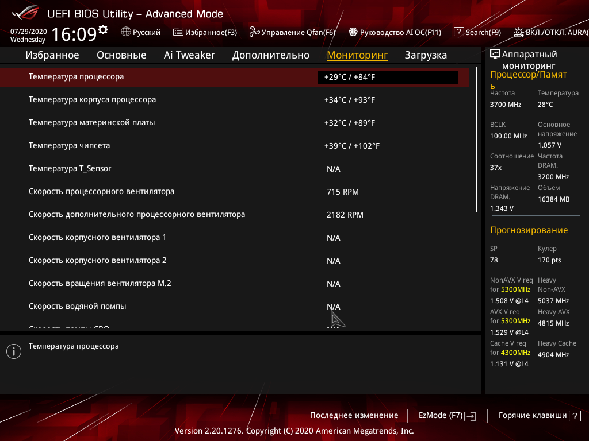
Task: Select Температура процессора row
Action: 235,78
